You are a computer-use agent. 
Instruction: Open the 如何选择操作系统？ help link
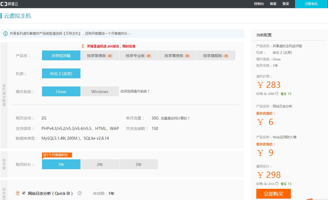pyautogui.click(x=135, y=91)
